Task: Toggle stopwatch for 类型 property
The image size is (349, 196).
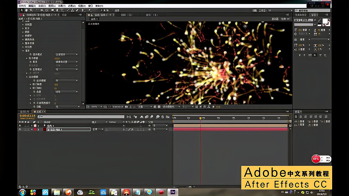Action: pyautogui.click(x=34, y=92)
